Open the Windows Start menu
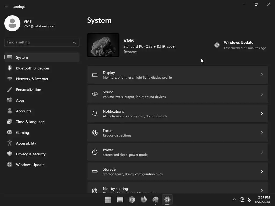The image size is (275, 206). 108,200
